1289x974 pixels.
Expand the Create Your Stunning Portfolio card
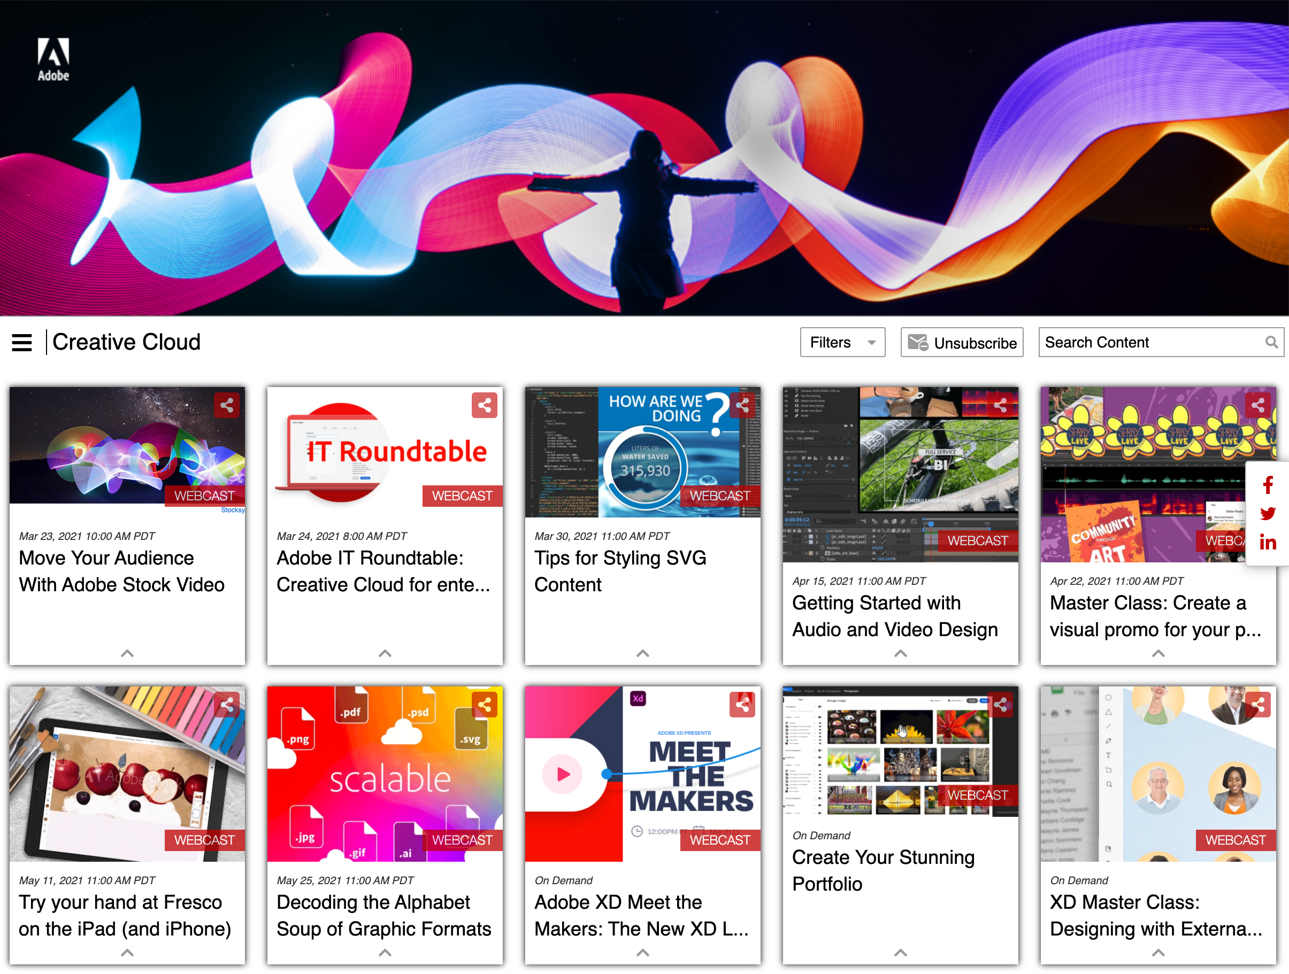[x=900, y=953]
